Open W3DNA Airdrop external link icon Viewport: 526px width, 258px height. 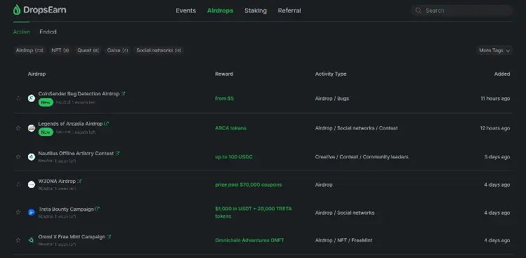[x=79, y=182]
